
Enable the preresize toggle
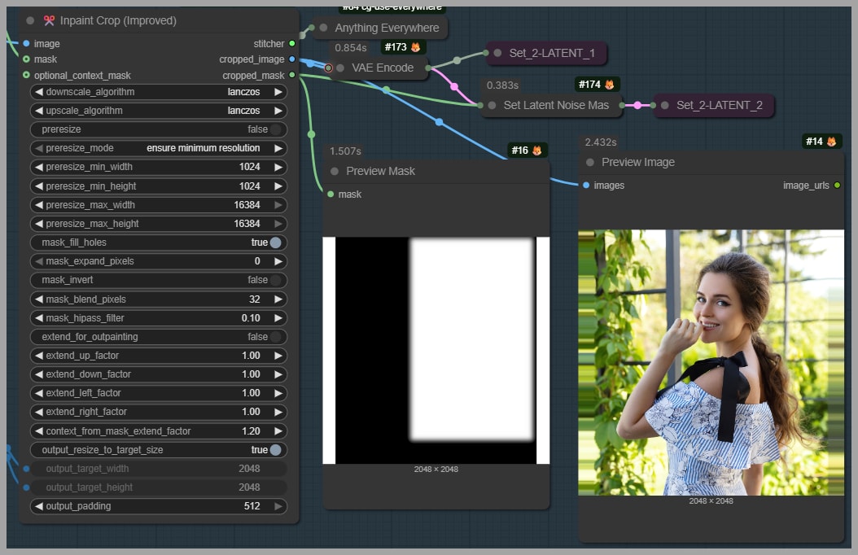coord(275,129)
